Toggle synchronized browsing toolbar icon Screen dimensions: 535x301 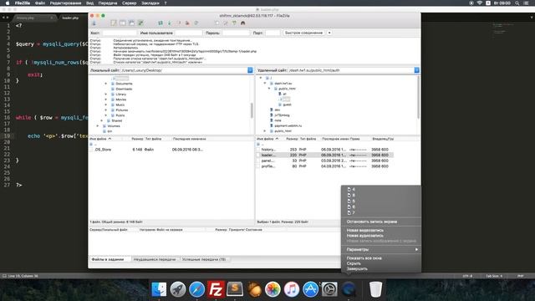(x=234, y=23)
